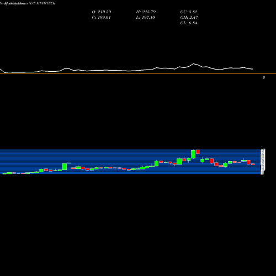Click the OL: 6.84 value
The height and width of the screenshot is (276, 276).
(189, 23)
